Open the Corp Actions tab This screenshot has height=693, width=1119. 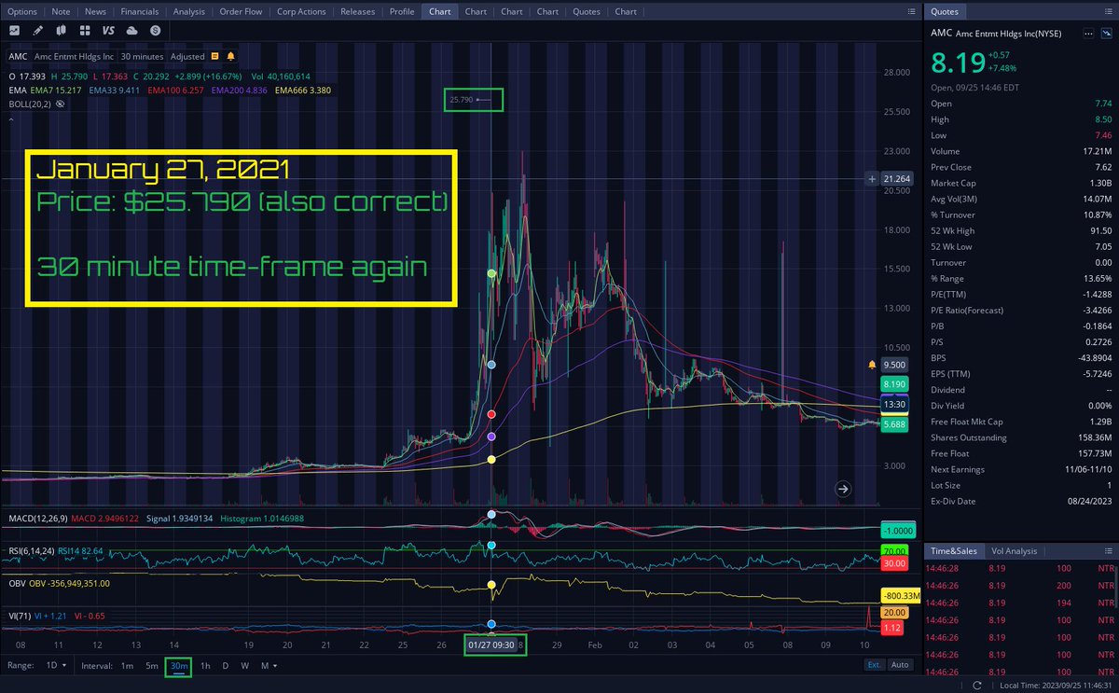[302, 11]
